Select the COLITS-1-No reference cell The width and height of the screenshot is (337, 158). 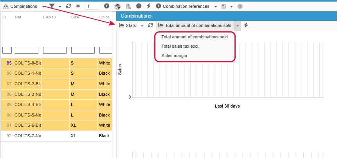(x=27, y=74)
